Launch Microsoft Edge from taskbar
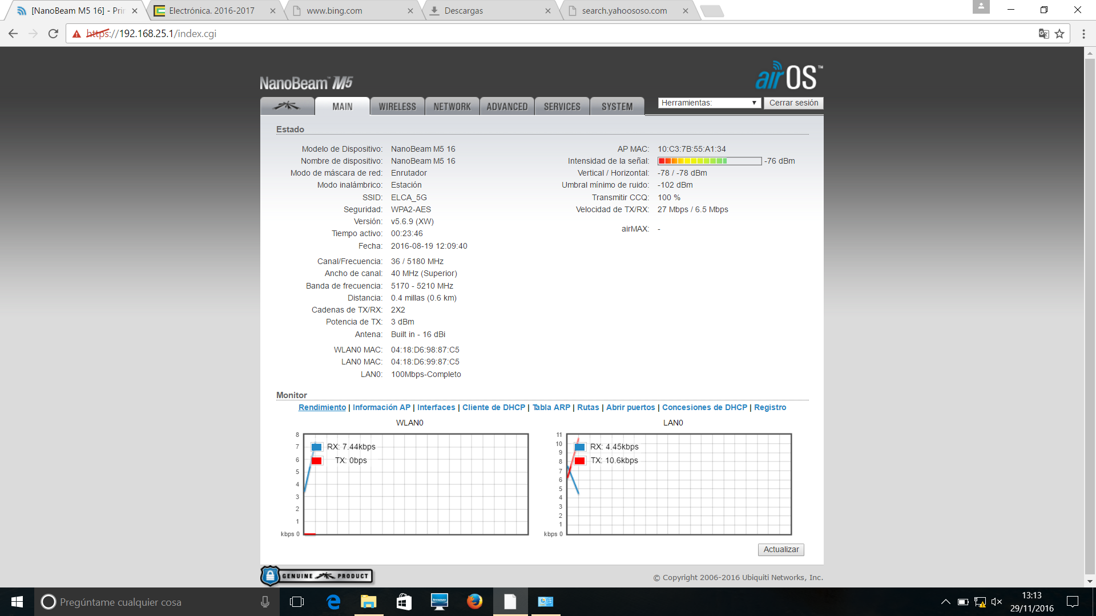 click(x=333, y=602)
